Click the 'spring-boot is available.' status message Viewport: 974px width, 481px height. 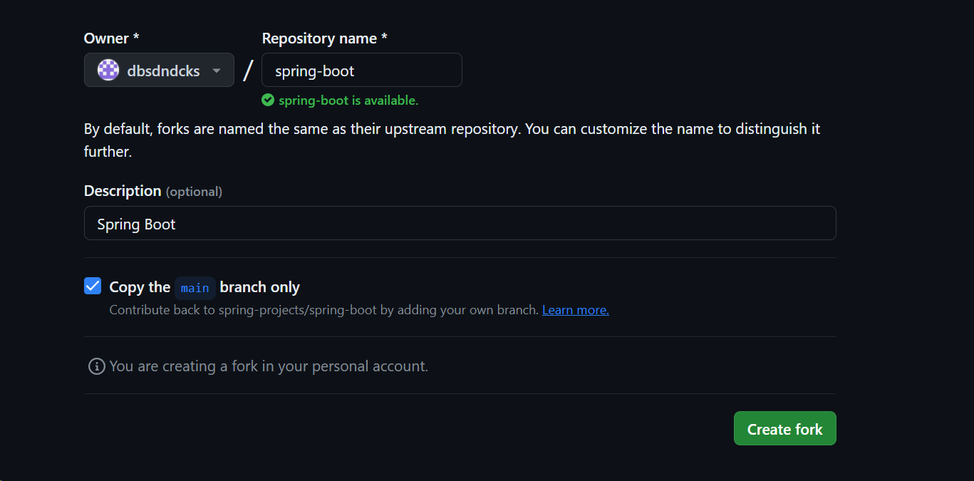pyautogui.click(x=348, y=100)
